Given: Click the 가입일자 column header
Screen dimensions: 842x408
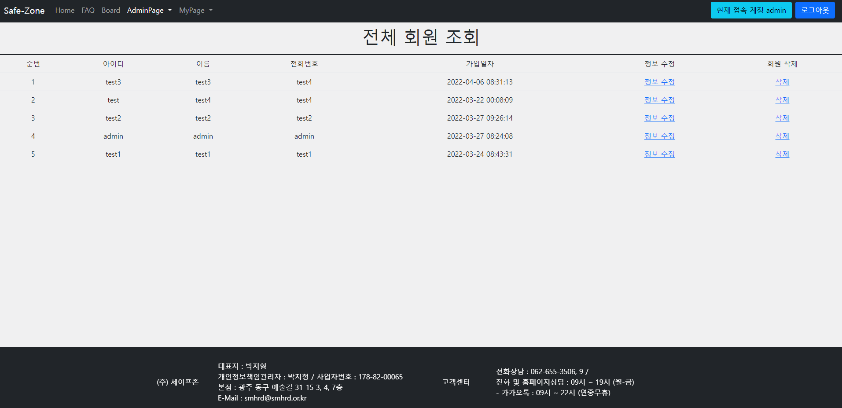Looking at the screenshot, I should [x=480, y=64].
